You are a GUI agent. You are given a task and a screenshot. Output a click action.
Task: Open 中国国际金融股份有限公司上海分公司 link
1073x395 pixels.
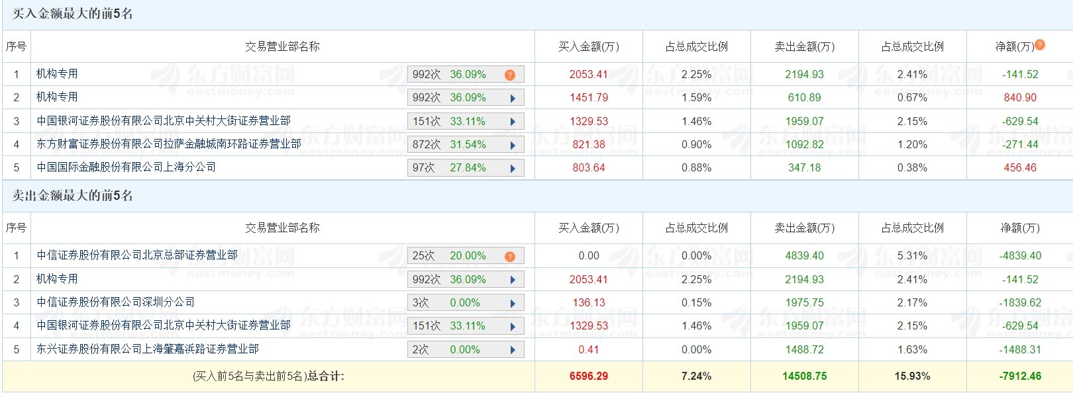127,167
